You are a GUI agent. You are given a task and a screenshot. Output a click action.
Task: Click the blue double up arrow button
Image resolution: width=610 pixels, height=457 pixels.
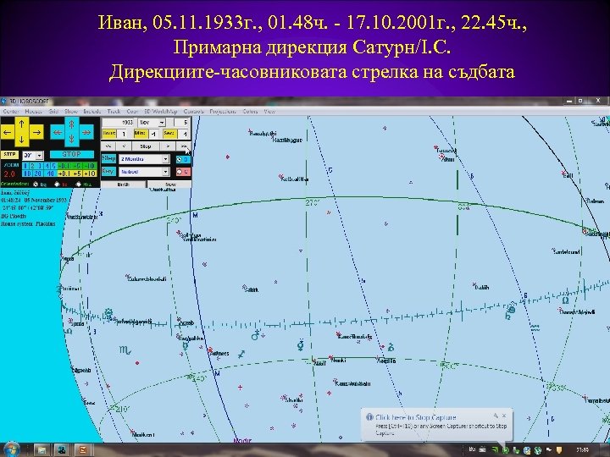[71, 124]
